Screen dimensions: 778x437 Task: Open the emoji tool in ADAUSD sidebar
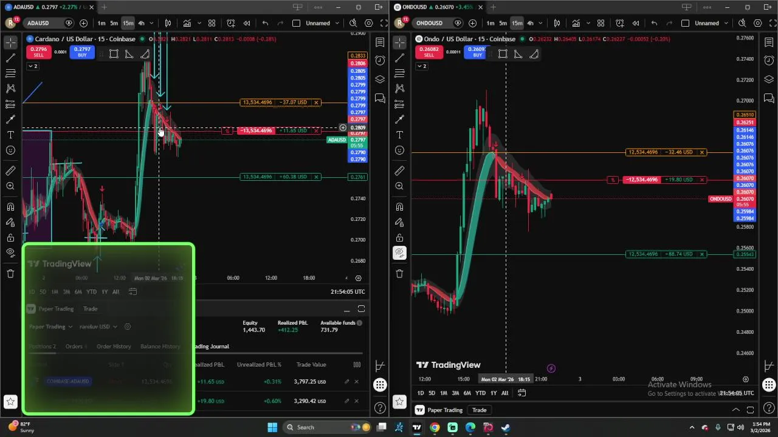pyautogui.click(x=10, y=150)
